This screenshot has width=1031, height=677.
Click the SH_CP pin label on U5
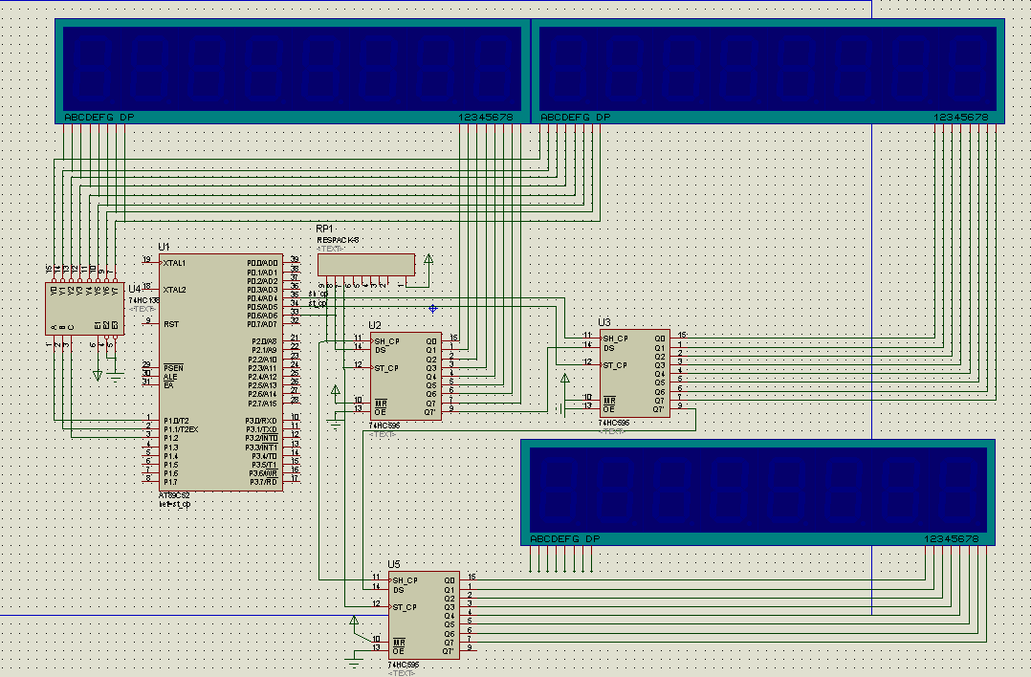[406, 580]
